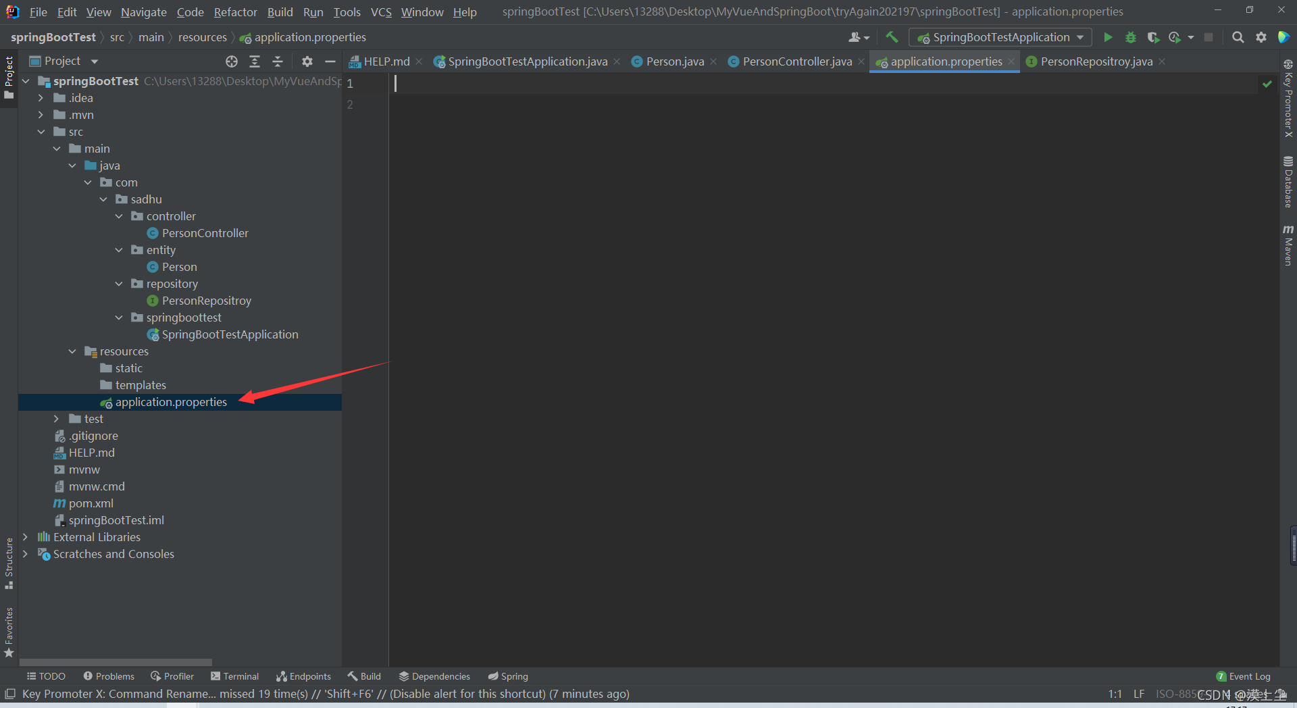Open the Profiler tool window at bottom
This screenshot has height=708, width=1297.
(172, 676)
